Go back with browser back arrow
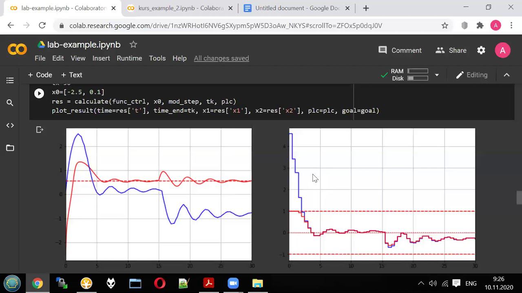This screenshot has height=293, width=522. pos(11,25)
